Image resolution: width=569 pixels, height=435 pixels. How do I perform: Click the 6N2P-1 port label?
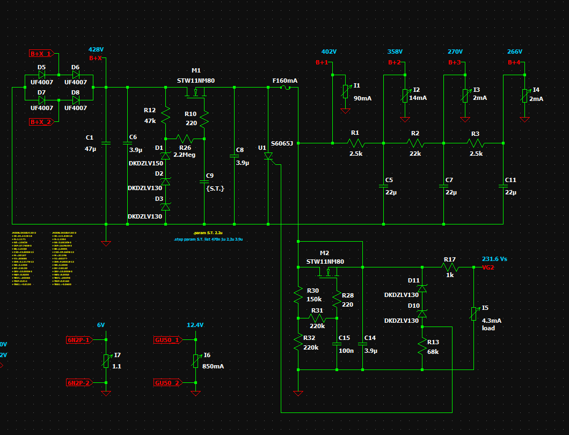(x=79, y=340)
